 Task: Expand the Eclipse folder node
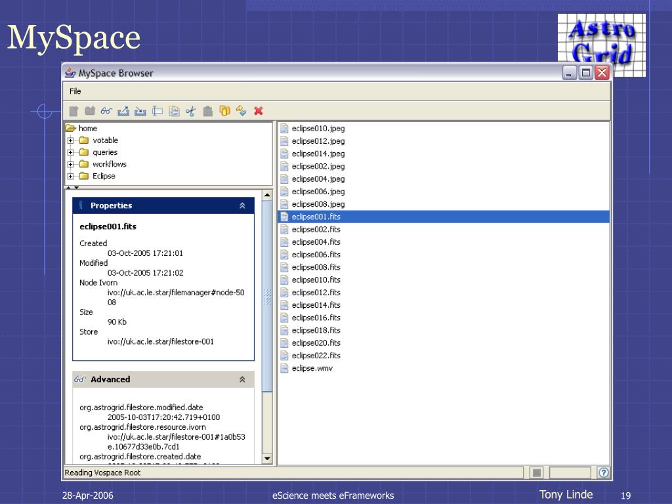coord(71,176)
